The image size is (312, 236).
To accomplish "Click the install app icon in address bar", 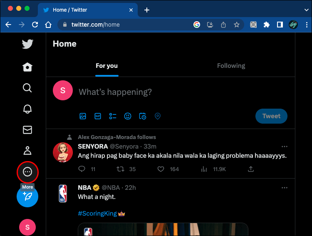I will click(210, 25).
